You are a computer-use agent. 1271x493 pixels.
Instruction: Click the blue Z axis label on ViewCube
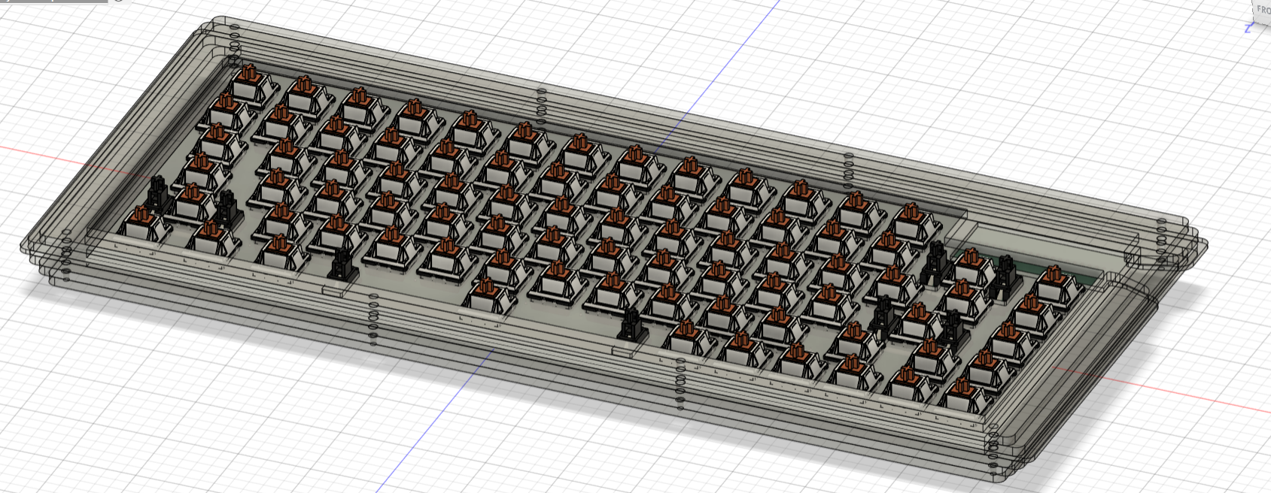pos(1248,29)
